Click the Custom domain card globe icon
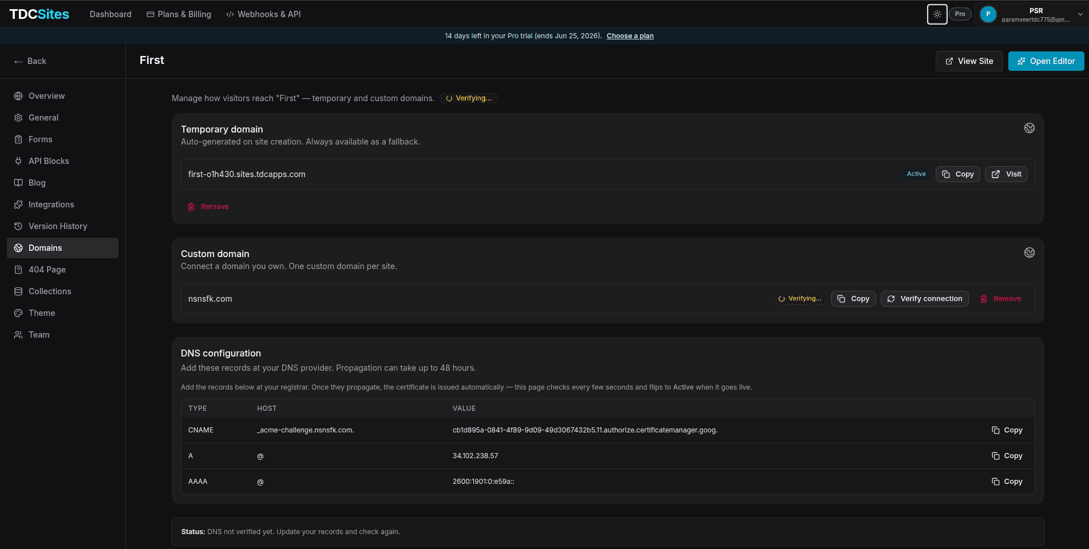This screenshot has height=549, width=1089. (1029, 253)
